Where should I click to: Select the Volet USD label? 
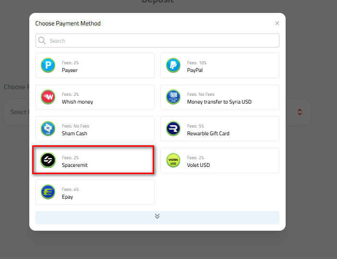click(198, 165)
